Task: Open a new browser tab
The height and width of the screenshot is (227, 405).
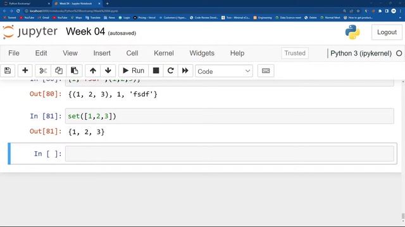Action: pos(107,4)
